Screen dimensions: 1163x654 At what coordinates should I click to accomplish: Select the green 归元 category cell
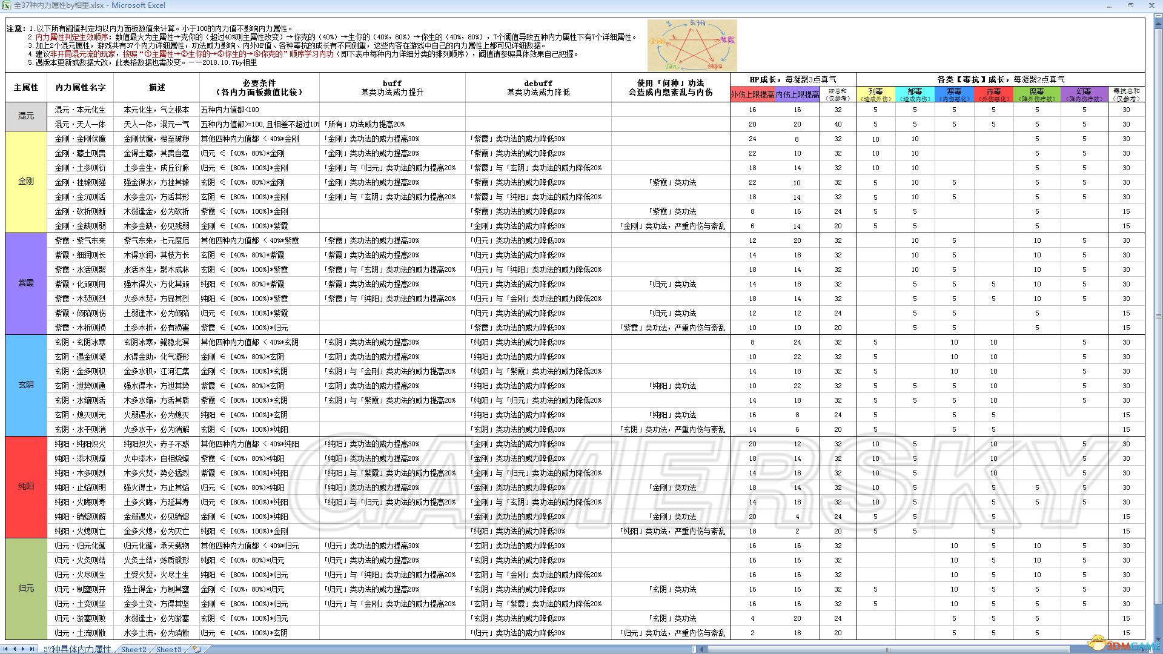tap(26, 589)
